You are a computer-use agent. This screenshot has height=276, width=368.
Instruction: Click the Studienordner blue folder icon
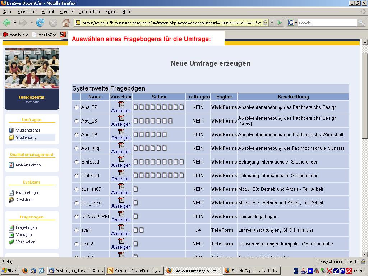click(x=11, y=130)
